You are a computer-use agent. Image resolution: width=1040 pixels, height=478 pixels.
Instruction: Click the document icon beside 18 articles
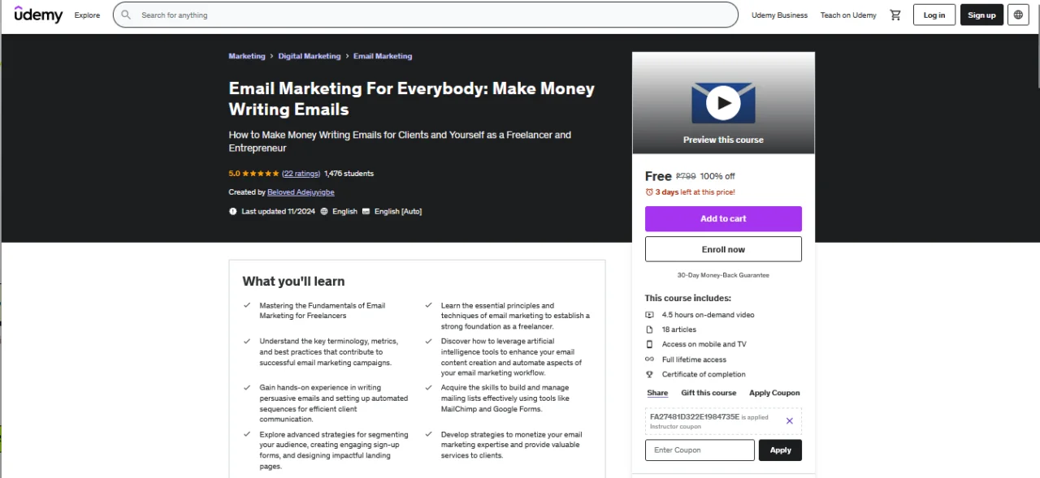(649, 329)
